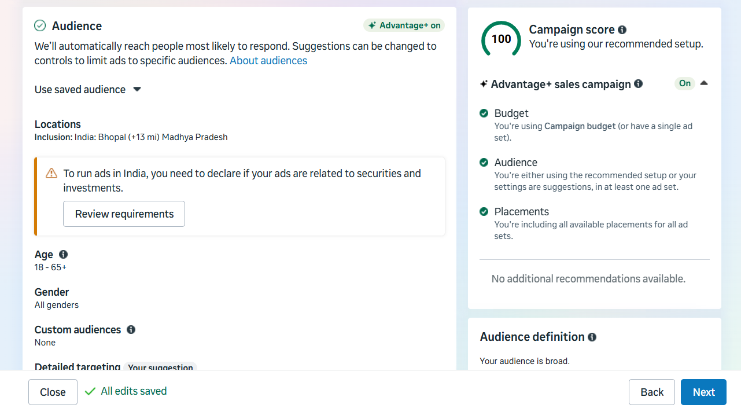
Task: Collapse the Advantage+ sales campaign section
Action: click(x=704, y=83)
